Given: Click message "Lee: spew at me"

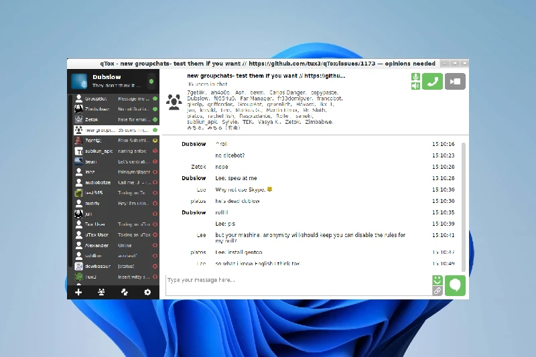Looking at the screenshot, I should [236, 178].
